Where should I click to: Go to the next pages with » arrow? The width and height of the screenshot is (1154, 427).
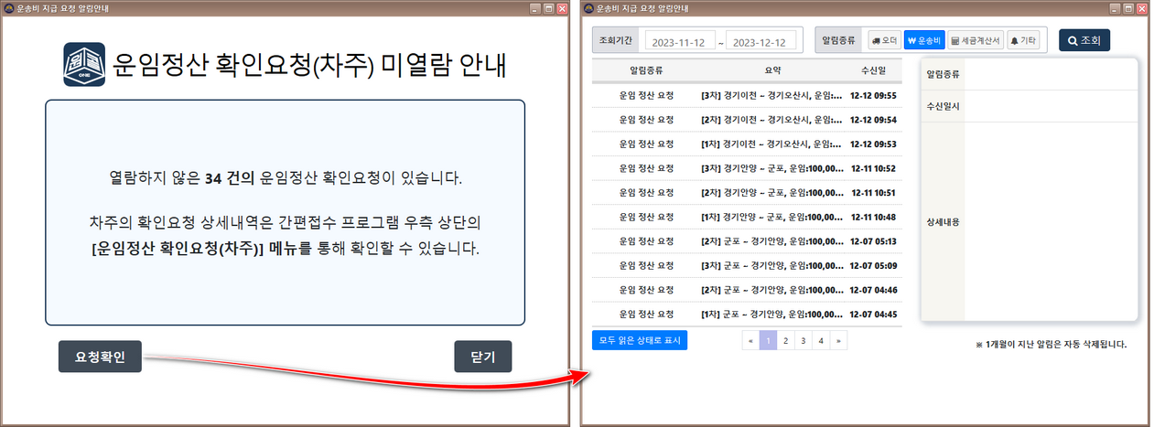click(x=838, y=340)
